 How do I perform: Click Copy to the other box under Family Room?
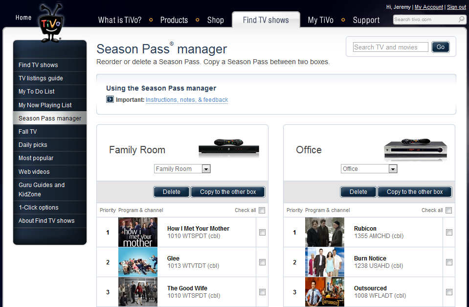(x=228, y=192)
